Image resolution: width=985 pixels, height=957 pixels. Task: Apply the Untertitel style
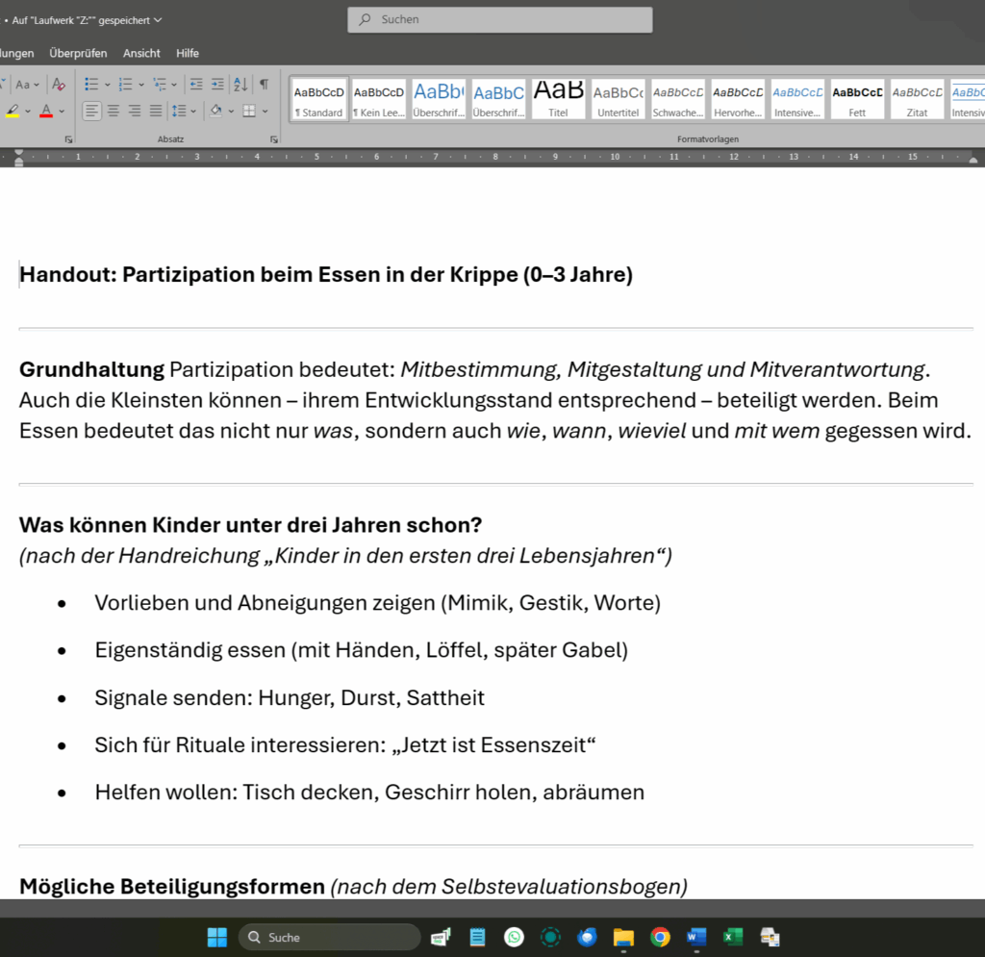point(619,99)
